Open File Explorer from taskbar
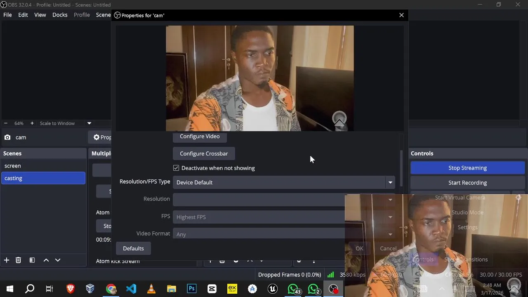528x297 pixels. (172, 289)
